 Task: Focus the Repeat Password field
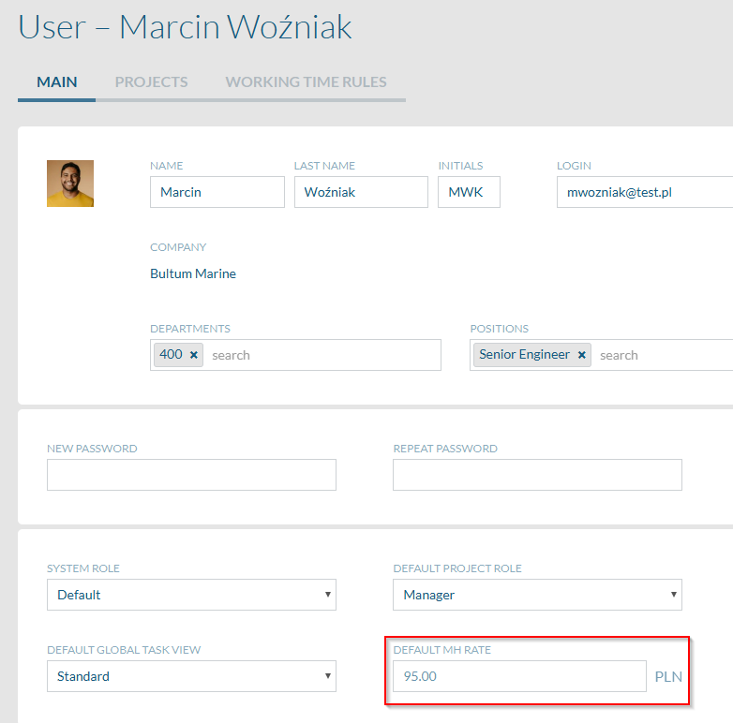click(537, 475)
